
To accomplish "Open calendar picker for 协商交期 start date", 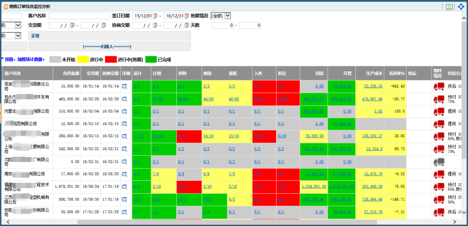I will (x=155, y=26).
